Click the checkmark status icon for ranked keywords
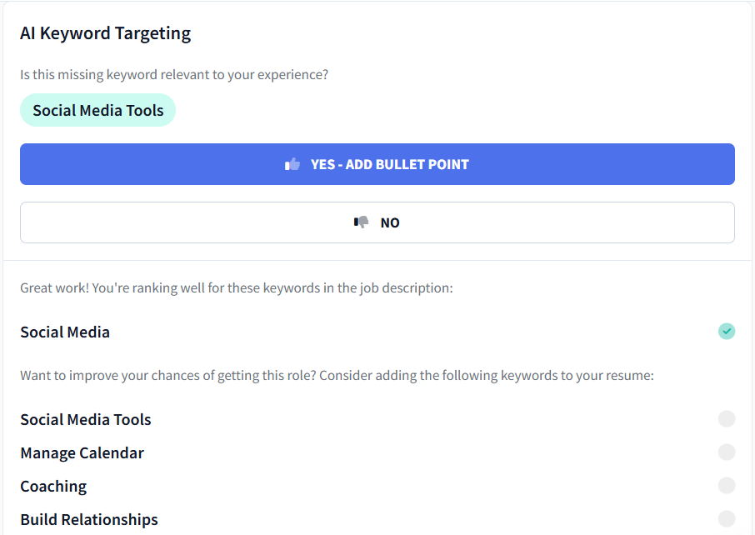755x535 pixels. tap(726, 331)
